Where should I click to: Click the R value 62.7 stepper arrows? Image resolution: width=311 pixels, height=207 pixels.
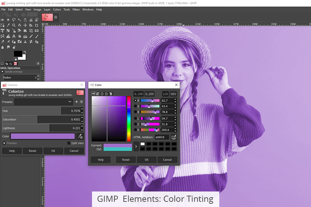(175, 101)
